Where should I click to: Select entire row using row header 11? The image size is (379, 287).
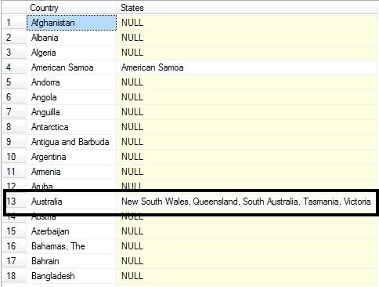(14, 172)
